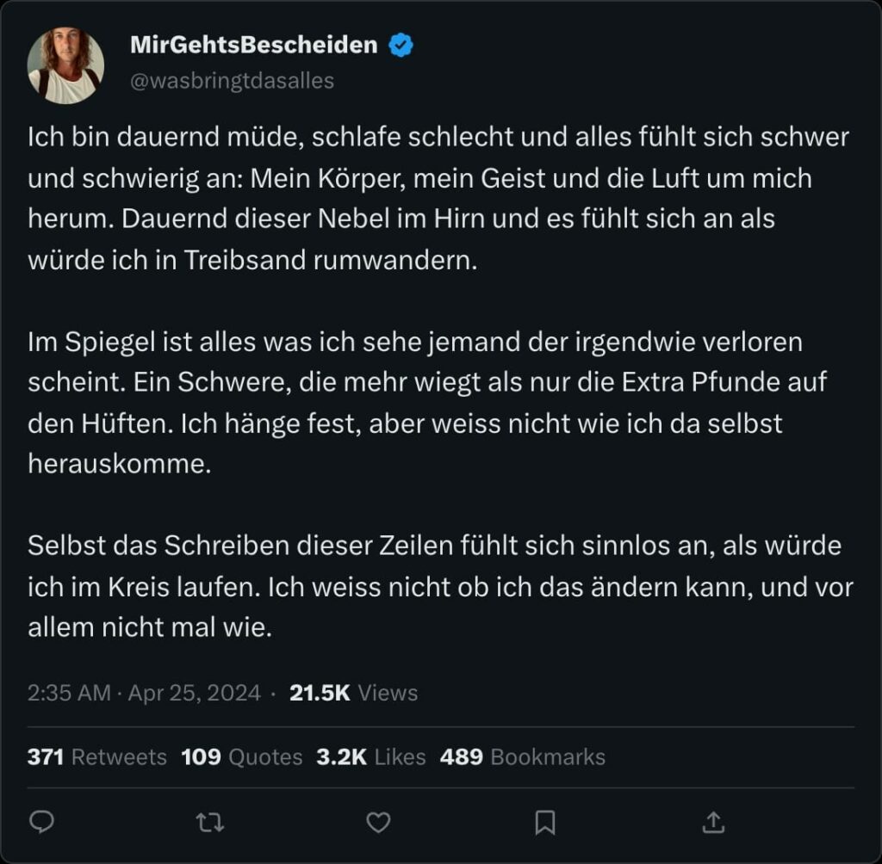Click the paragraph starting "Ich bin dauernd müde"
882x864 pixels.
431,199
